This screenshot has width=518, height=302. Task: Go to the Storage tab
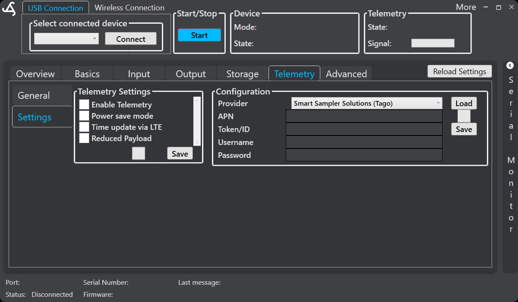(243, 74)
